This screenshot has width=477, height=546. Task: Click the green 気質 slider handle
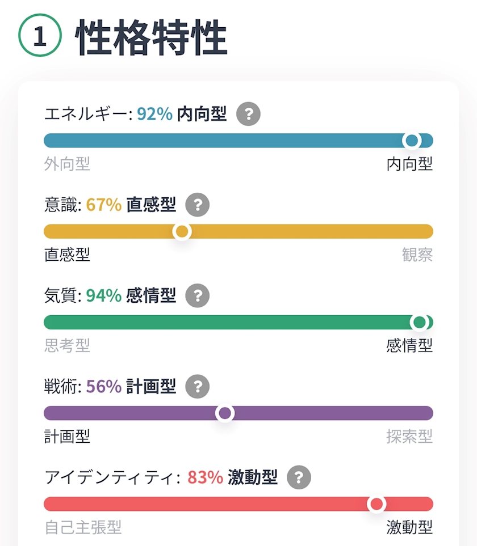(420, 322)
